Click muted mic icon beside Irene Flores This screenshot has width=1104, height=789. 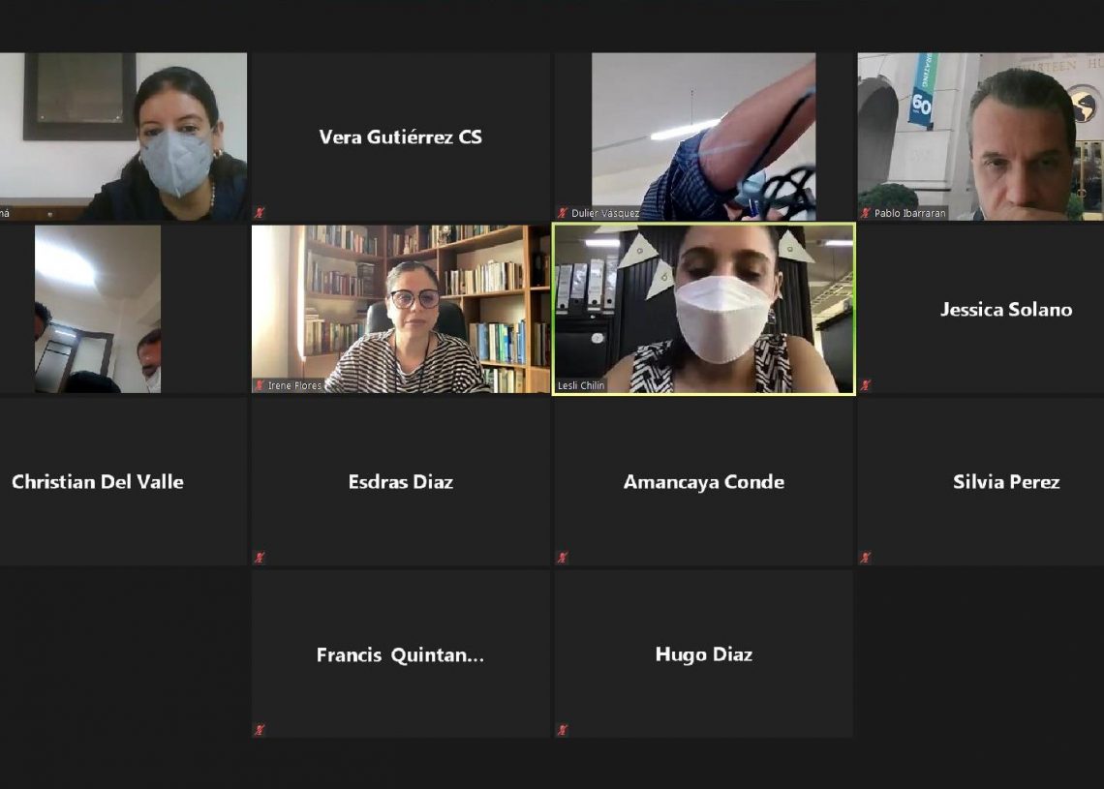point(260,385)
